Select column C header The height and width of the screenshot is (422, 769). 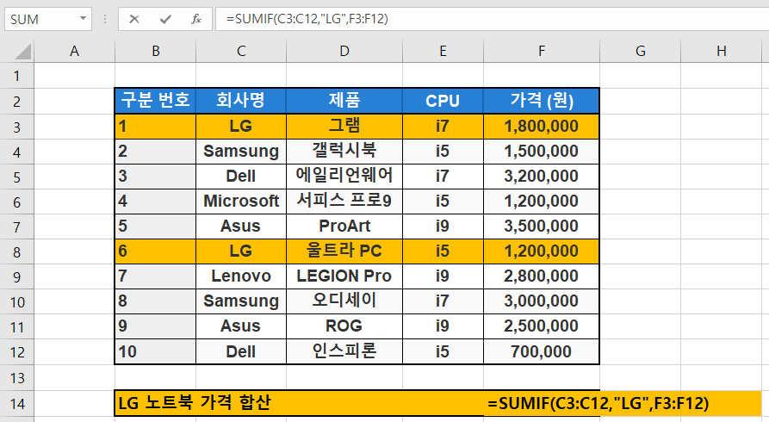tap(241, 51)
